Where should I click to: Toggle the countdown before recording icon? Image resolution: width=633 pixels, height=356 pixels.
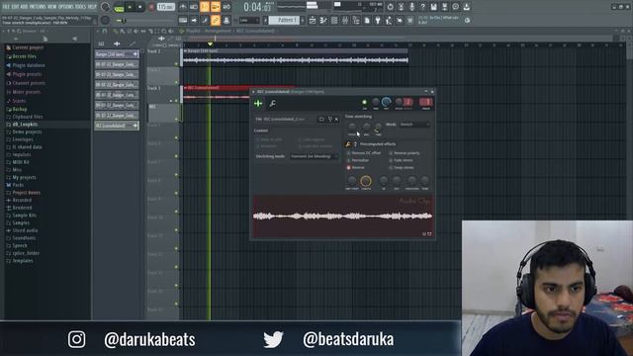click(x=205, y=7)
